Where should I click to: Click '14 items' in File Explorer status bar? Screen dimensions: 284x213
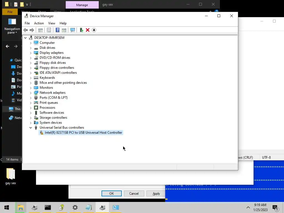point(12,159)
